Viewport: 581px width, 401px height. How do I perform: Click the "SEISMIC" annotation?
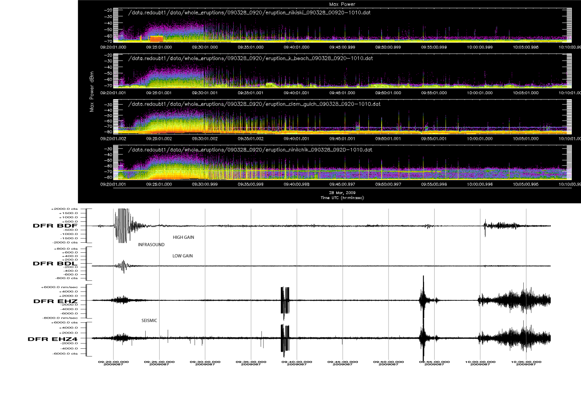149,320
